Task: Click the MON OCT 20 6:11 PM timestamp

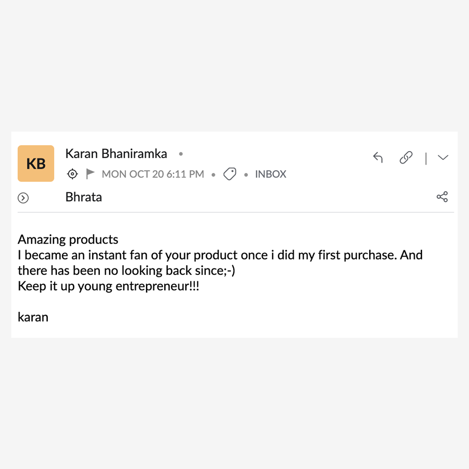Action: point(153,174)
